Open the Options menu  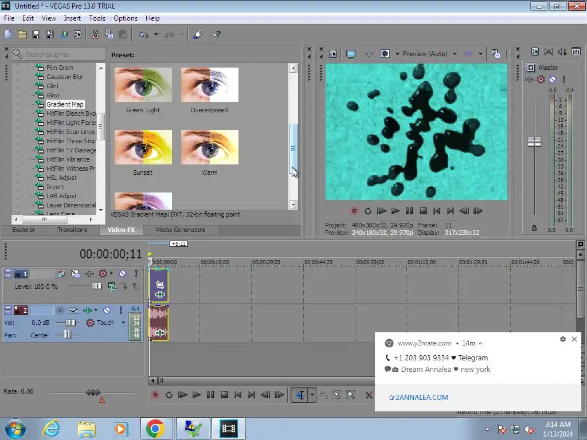[x=126, y=18]
